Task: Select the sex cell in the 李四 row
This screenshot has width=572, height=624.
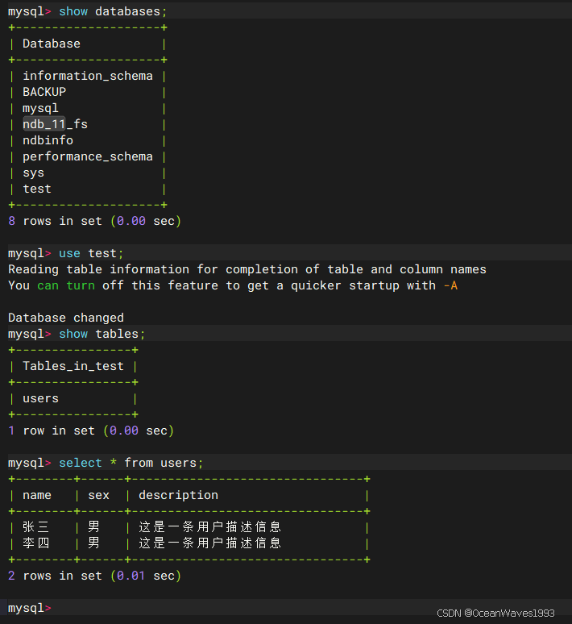Action: click(94, 543)
